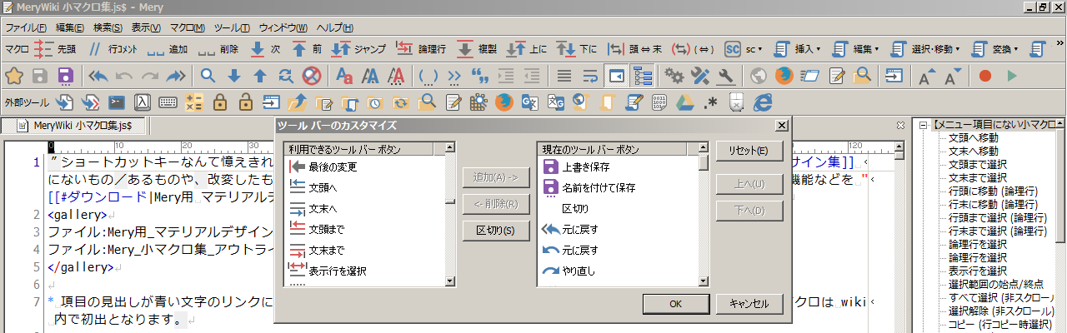
Task: Open the 変換 dropdown in macro toolbar
Action: click(x=994, y=49)
